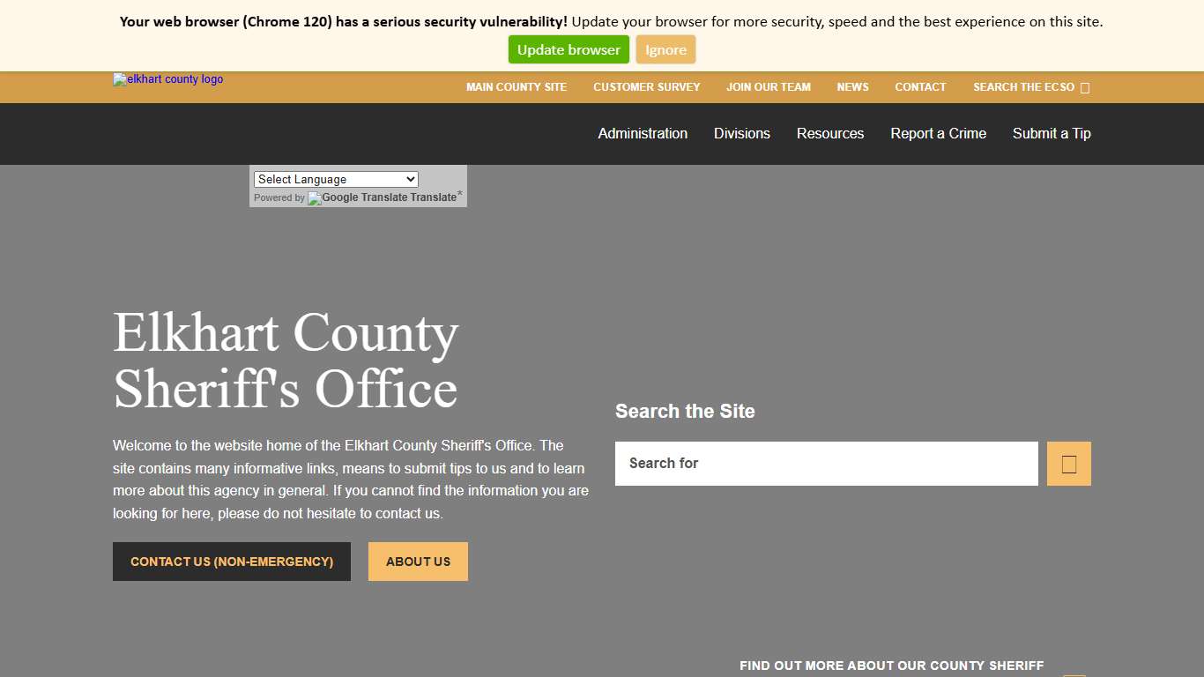Dismiss the security warning with Ignore
The image size is (1204, 677).
[665, 49]
